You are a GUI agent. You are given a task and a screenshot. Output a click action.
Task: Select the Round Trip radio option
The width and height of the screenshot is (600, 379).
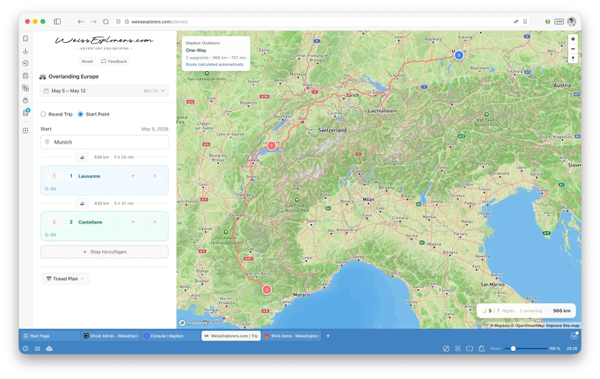click(x=43, y=114)
